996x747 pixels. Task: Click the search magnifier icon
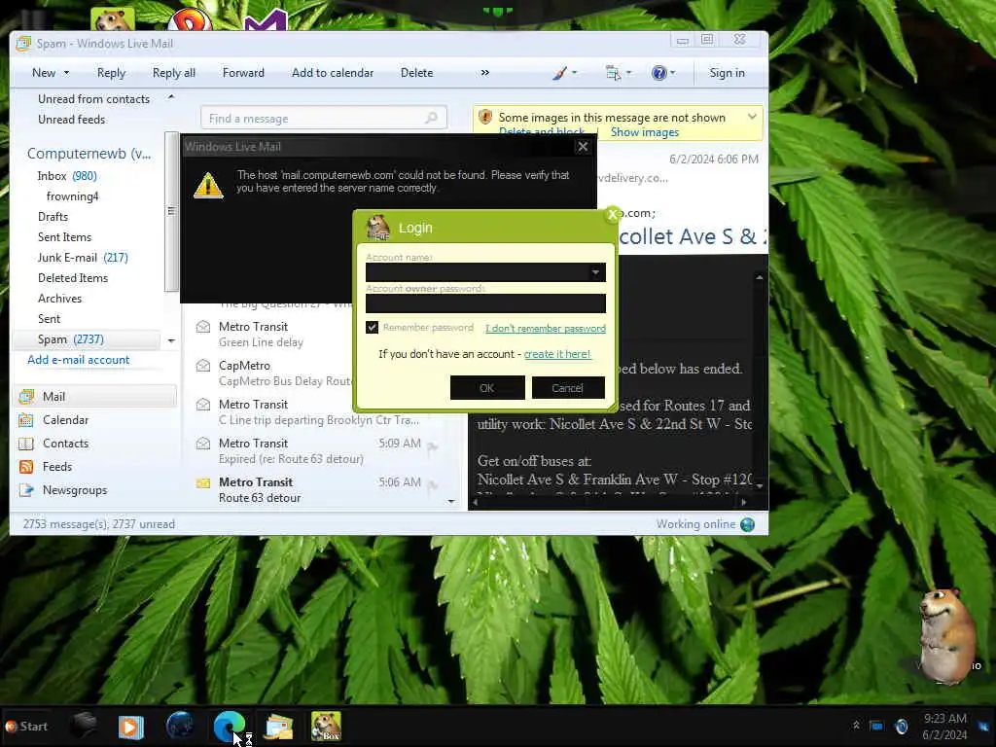(x=431, y=118)
